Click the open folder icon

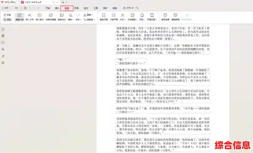[x=17, y=8]
